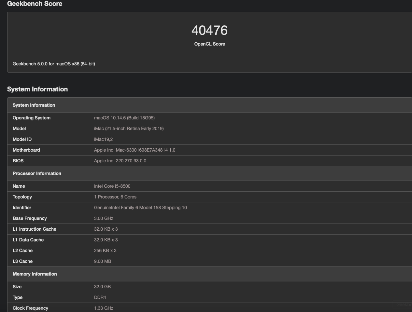Select the '9.00 MB' value
412x312 pixels.
click(103, 261)
